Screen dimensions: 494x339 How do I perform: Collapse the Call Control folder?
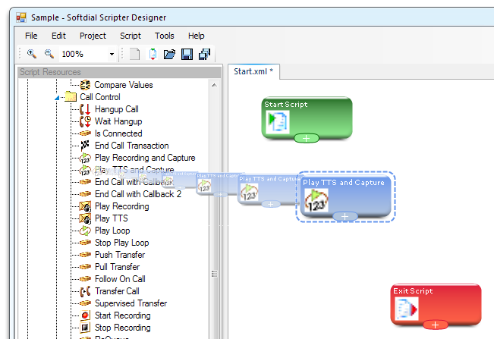[x=58, y=97]
